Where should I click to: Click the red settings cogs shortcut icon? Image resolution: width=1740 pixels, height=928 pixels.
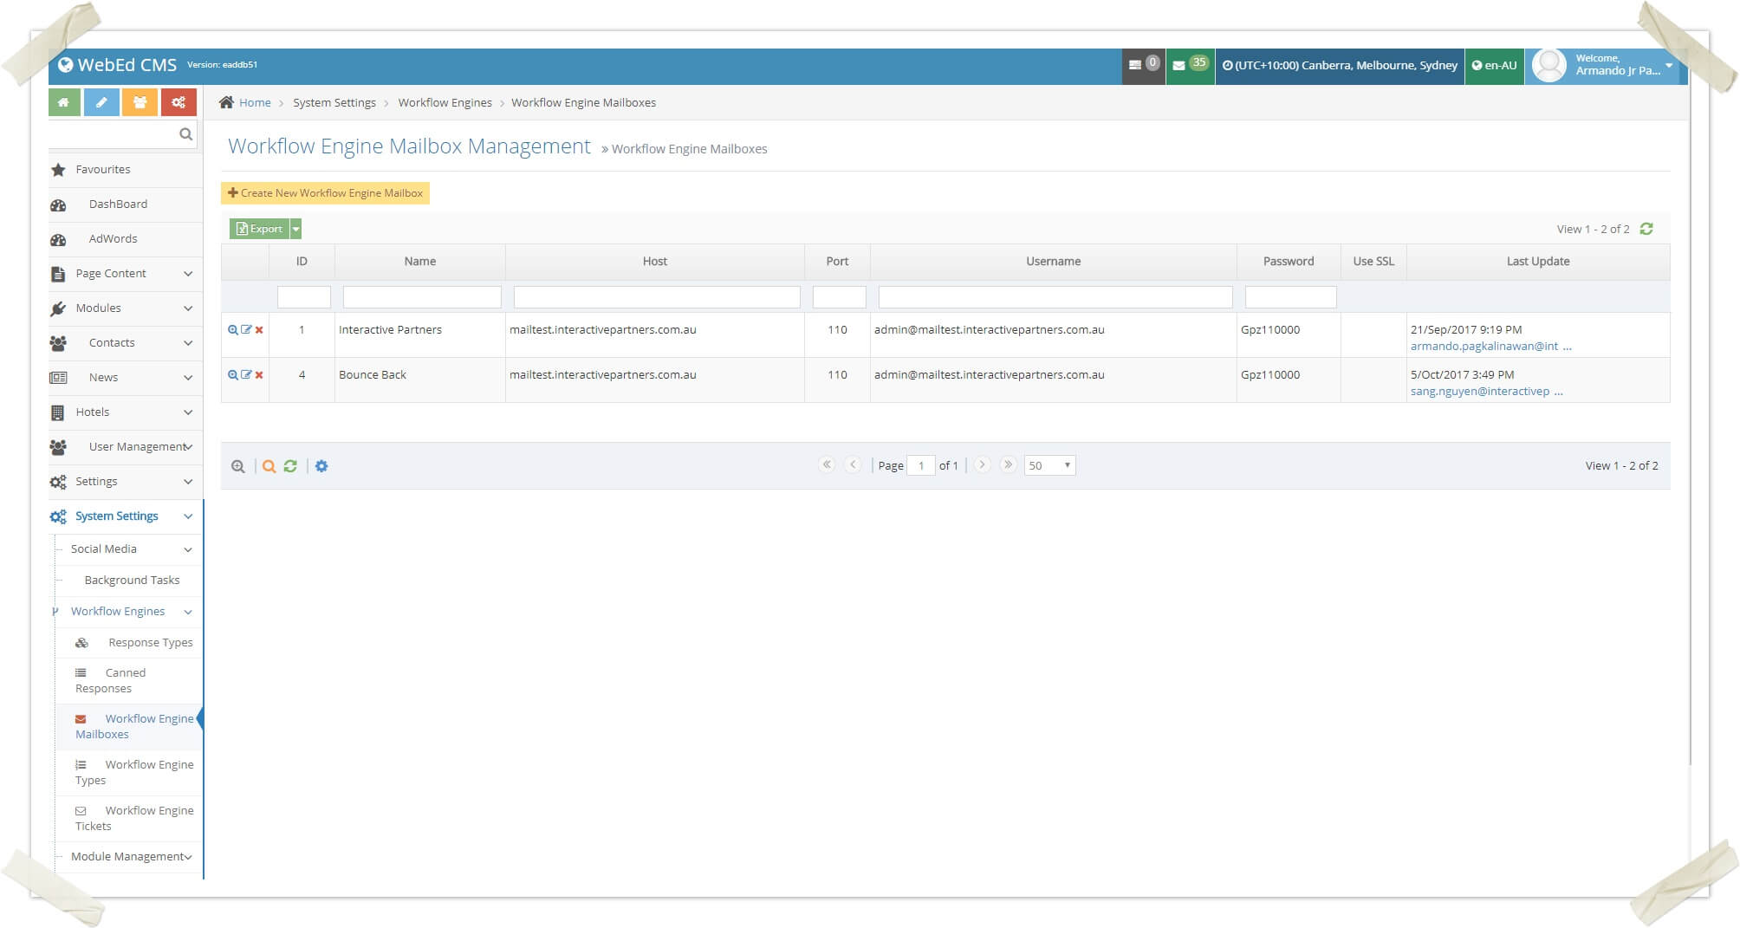178,102
